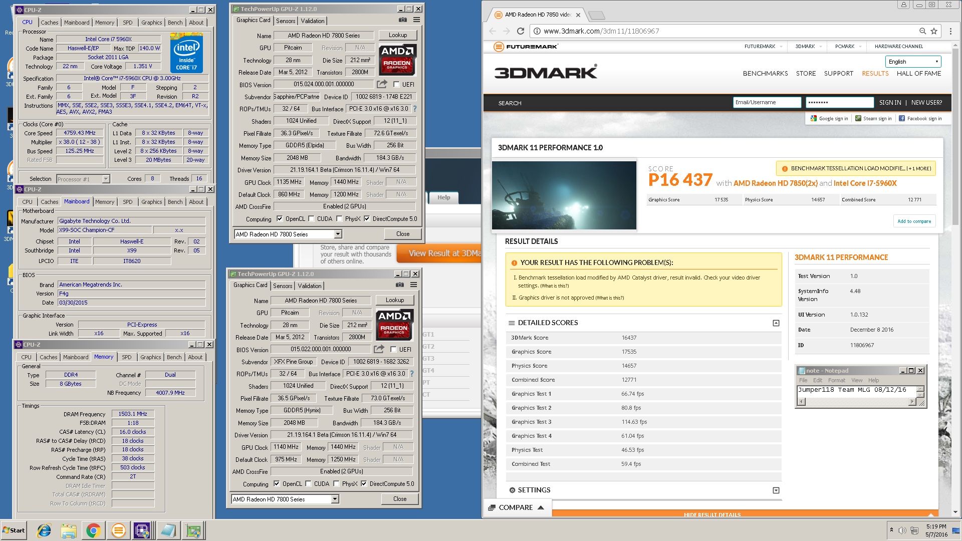Viewport: 962px width, 541px height.
Task: Open Validation tab in bottom GPU-Z
Action: [310, 286]
